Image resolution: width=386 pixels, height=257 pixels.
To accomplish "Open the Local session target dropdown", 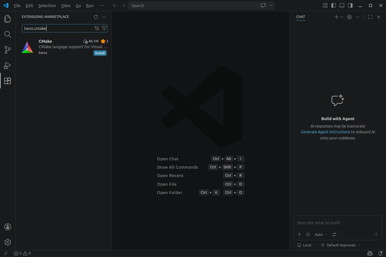I will point(306,245).
